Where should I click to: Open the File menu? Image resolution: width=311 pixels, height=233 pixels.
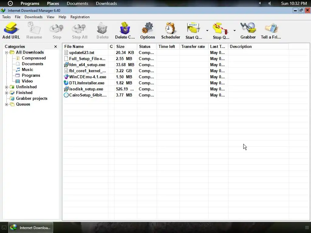tap(18, 17)
